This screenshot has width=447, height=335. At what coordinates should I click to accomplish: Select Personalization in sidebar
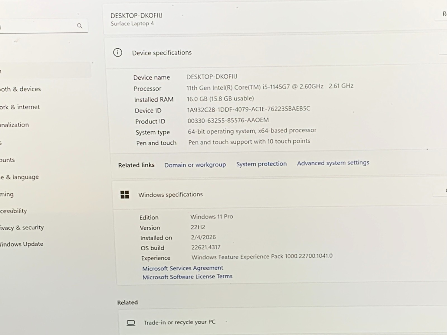(x=14, y=125)
